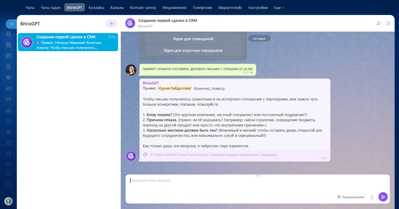Select the Идеи для коротких перерывов suggestion
The height and width of the screenshot is (209, 399).
[x=193, y=50]
